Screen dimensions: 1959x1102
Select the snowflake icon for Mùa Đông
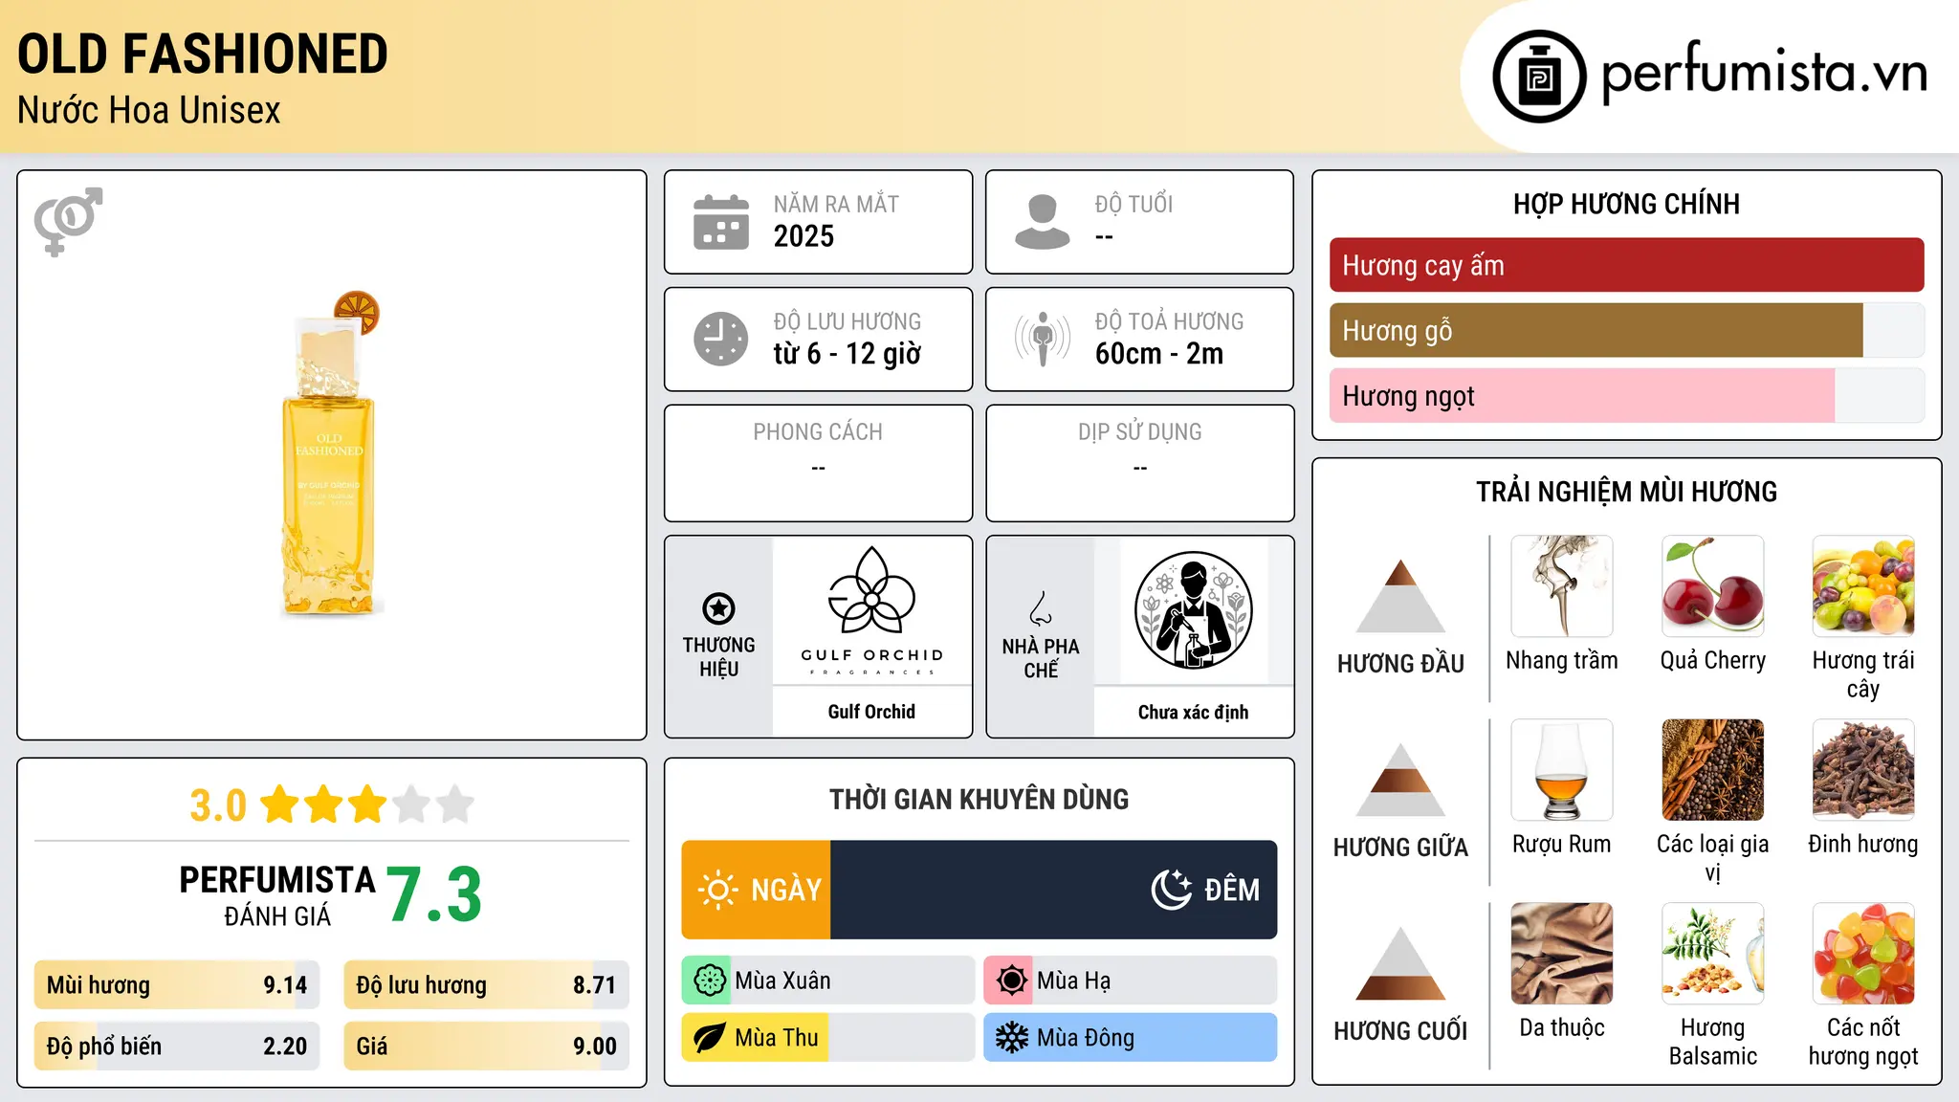coord(1011,1038)
